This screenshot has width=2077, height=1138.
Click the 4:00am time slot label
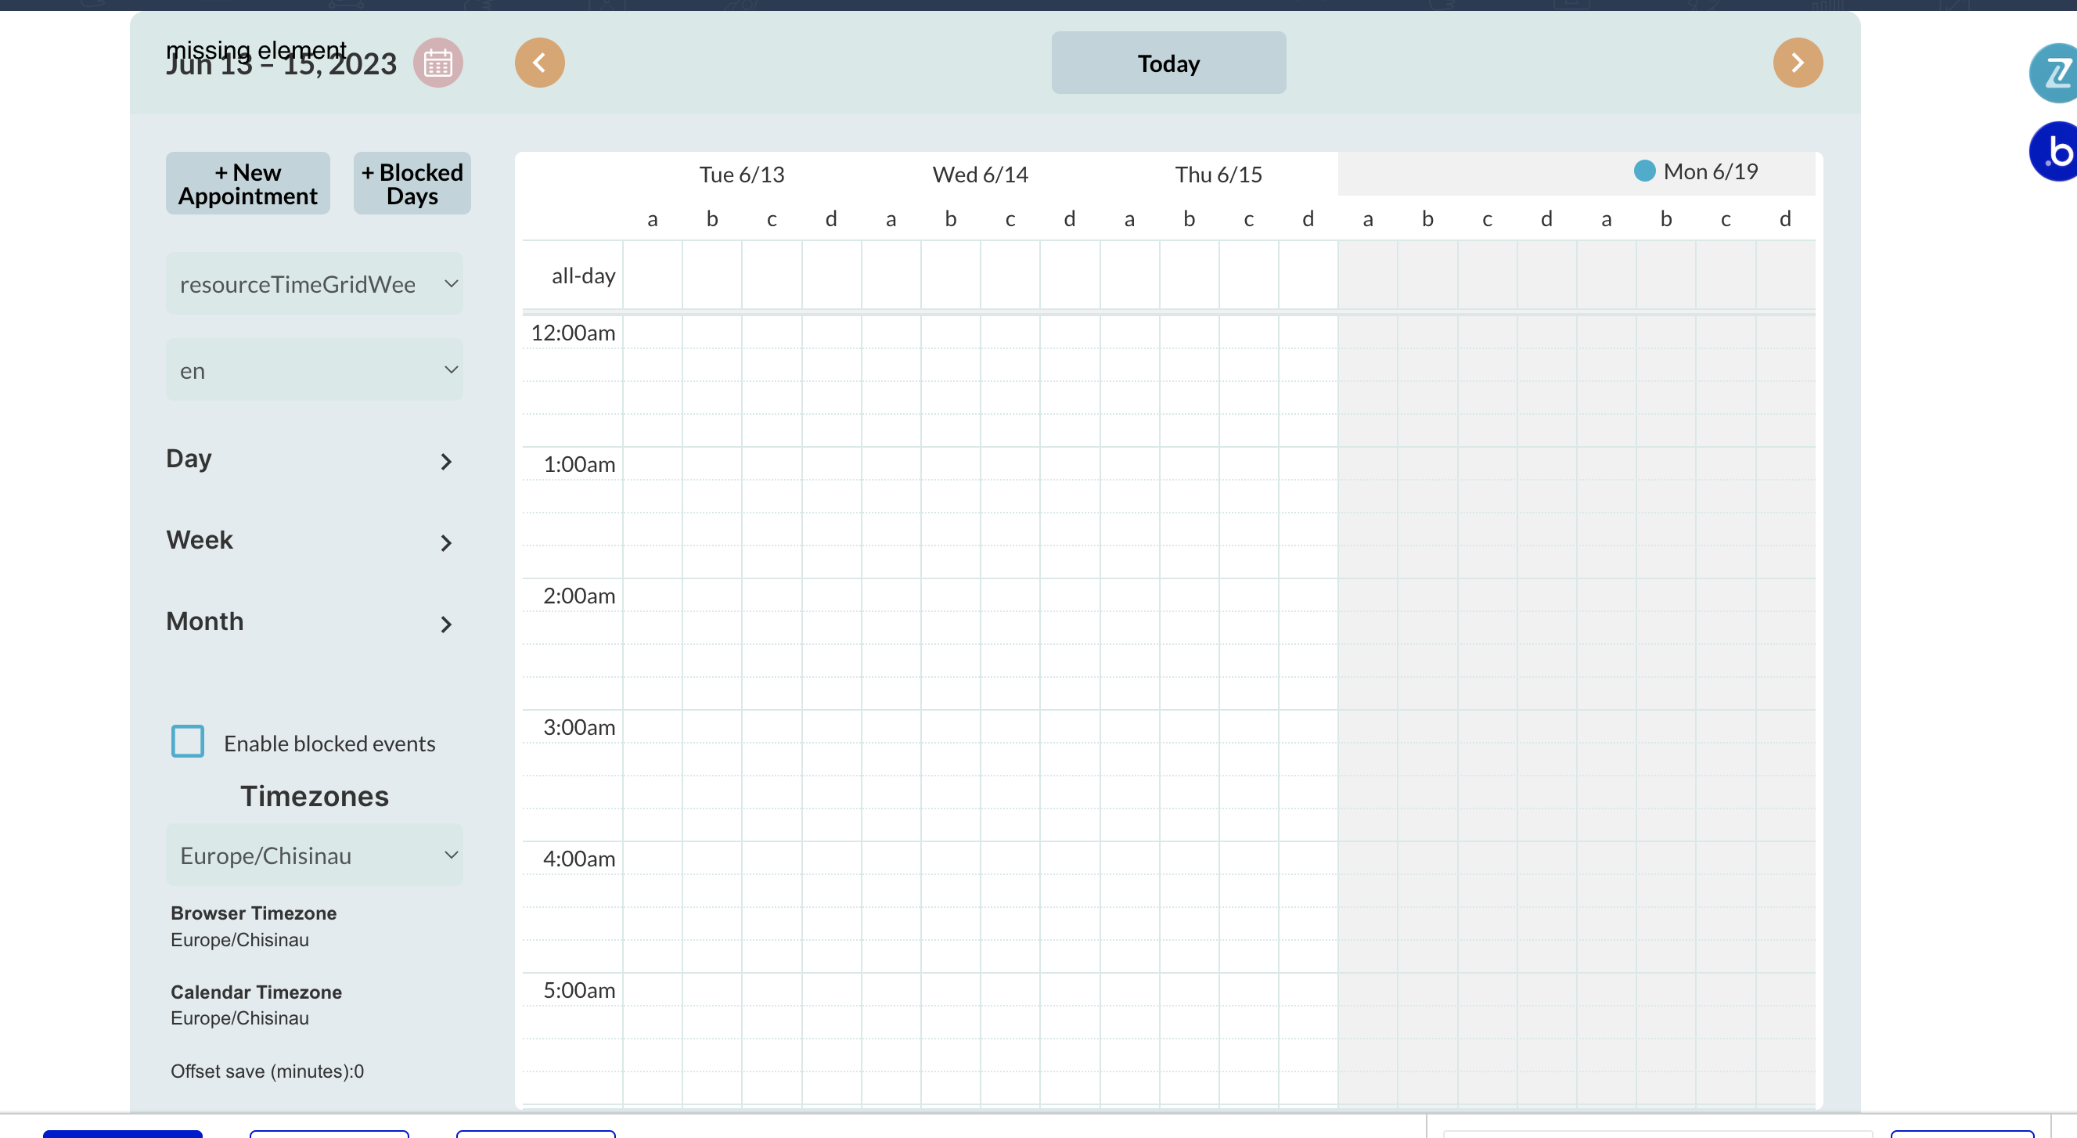[x=579, y=859]
